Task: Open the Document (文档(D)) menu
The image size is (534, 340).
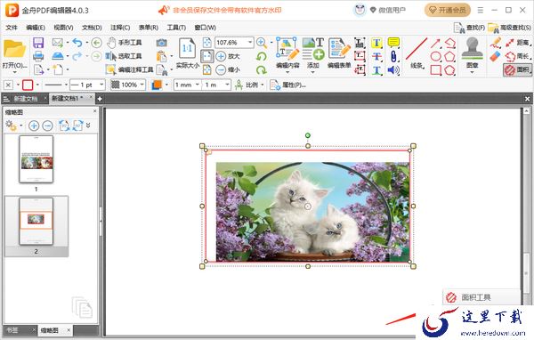Action: (x=92, y=28)
